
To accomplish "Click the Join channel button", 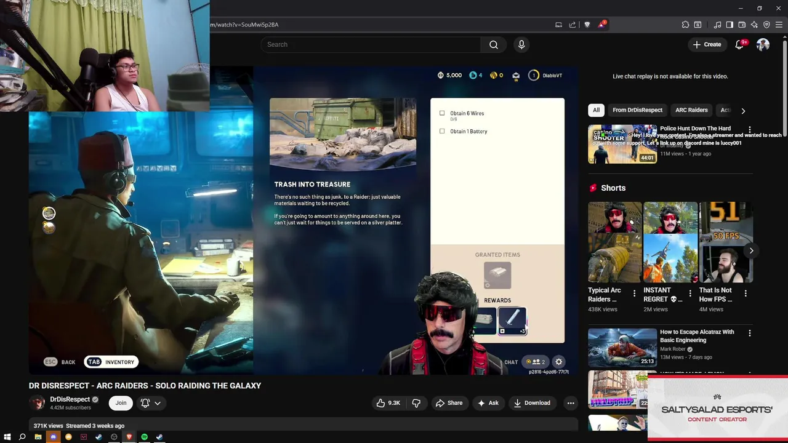I will [x=121, y=403].
